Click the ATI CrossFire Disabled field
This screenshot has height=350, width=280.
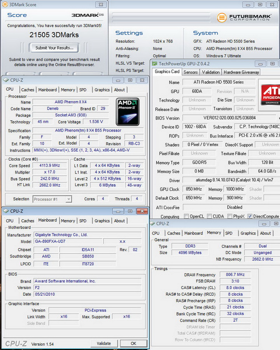coord(231,207)
